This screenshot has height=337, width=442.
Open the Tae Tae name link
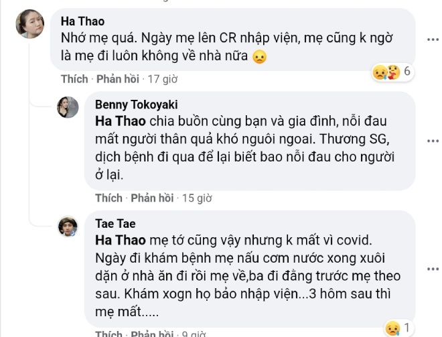(x=115, y=224)
